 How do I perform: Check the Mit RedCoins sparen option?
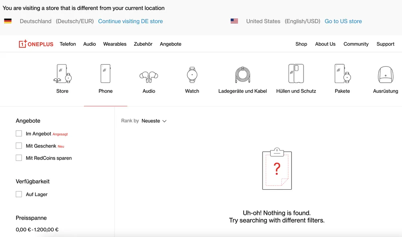tap(18, 158)
